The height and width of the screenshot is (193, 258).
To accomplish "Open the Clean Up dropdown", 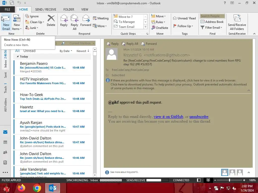I will point(35,22).
